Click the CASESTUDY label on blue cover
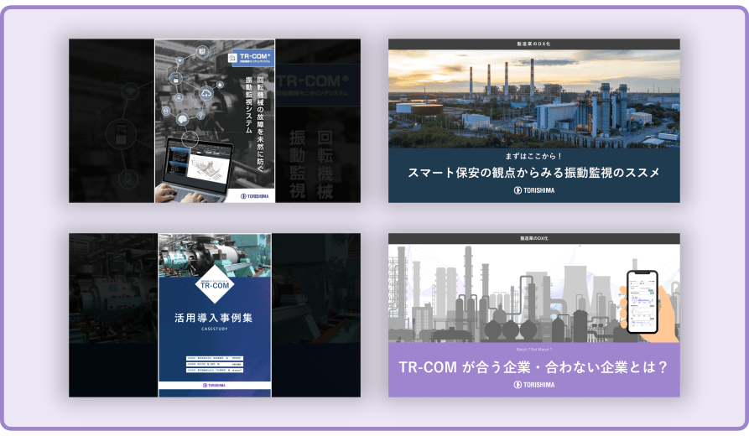The height and width of the screenshot is (436, 749). click(215, 329)
